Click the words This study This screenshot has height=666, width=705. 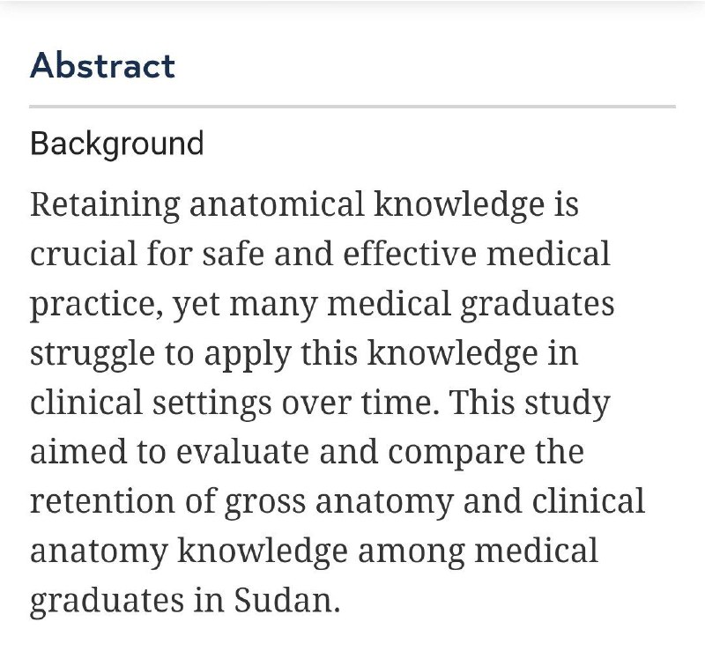[x=530, y=403]
